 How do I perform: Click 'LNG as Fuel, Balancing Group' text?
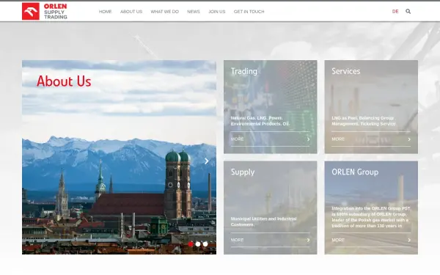click(x=364, y=121)
